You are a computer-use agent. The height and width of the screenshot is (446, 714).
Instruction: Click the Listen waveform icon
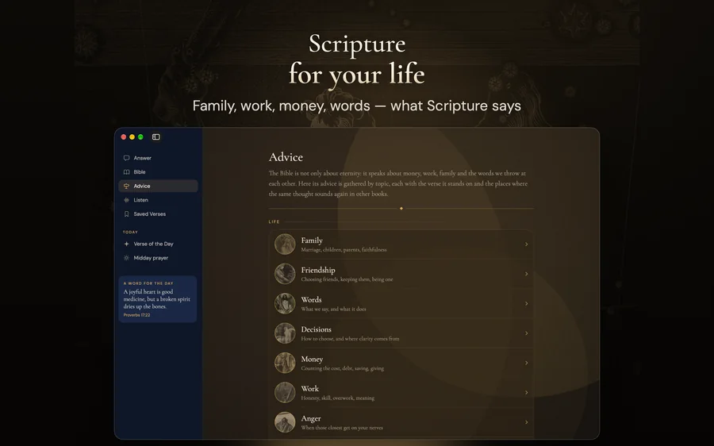(x=127, y=200)
